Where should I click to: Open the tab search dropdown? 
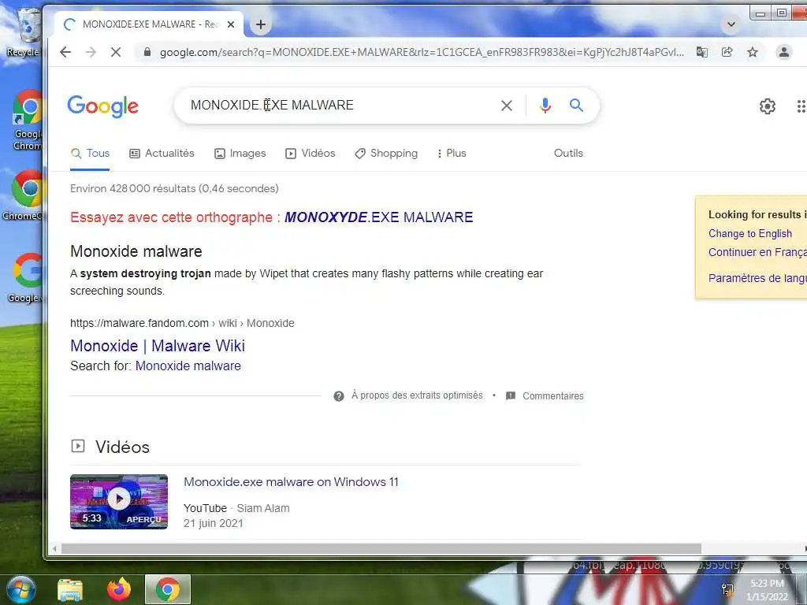pos(731,24)
